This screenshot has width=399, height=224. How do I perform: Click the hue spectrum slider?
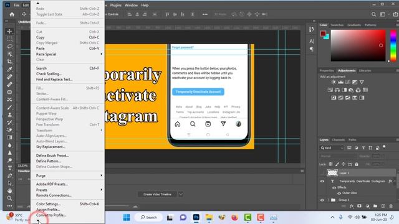(393, 45)
